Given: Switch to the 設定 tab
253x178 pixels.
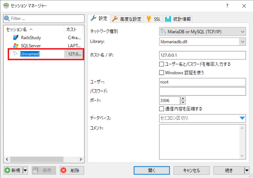Looking at the screenshot, I should pyautogui.click(x=99, y=19).
